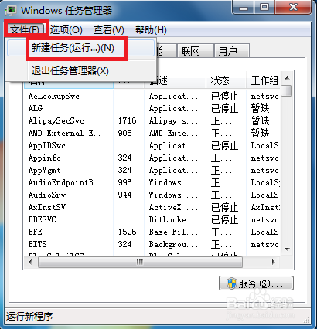The height and width of the screenshot is (329, 317).
Task: Sort by the 状态 column header
Action: [226, 80]
